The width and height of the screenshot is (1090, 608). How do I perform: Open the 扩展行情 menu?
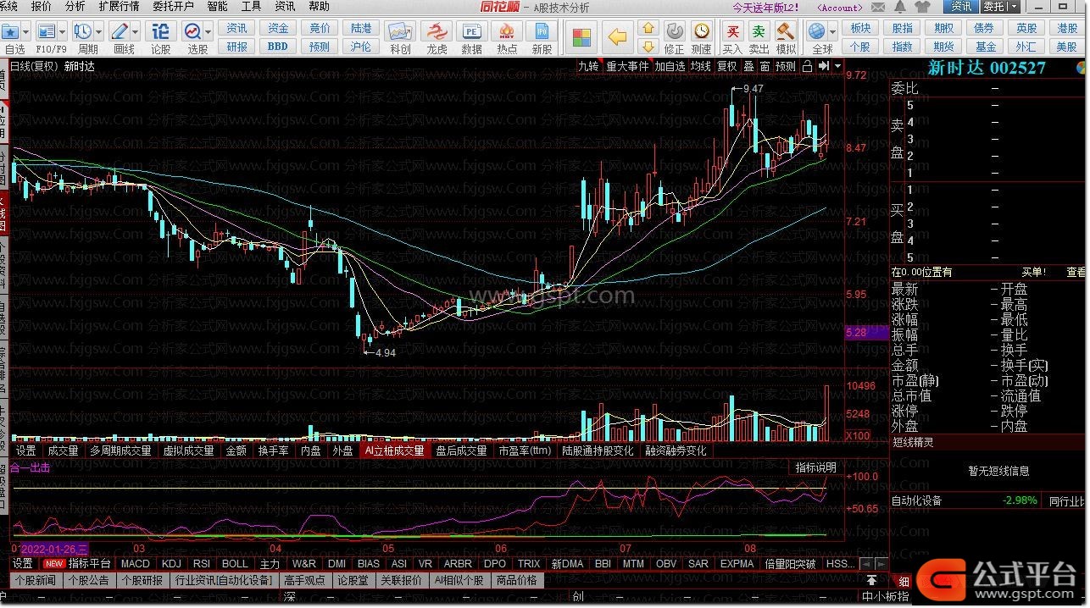coord(119,7)
